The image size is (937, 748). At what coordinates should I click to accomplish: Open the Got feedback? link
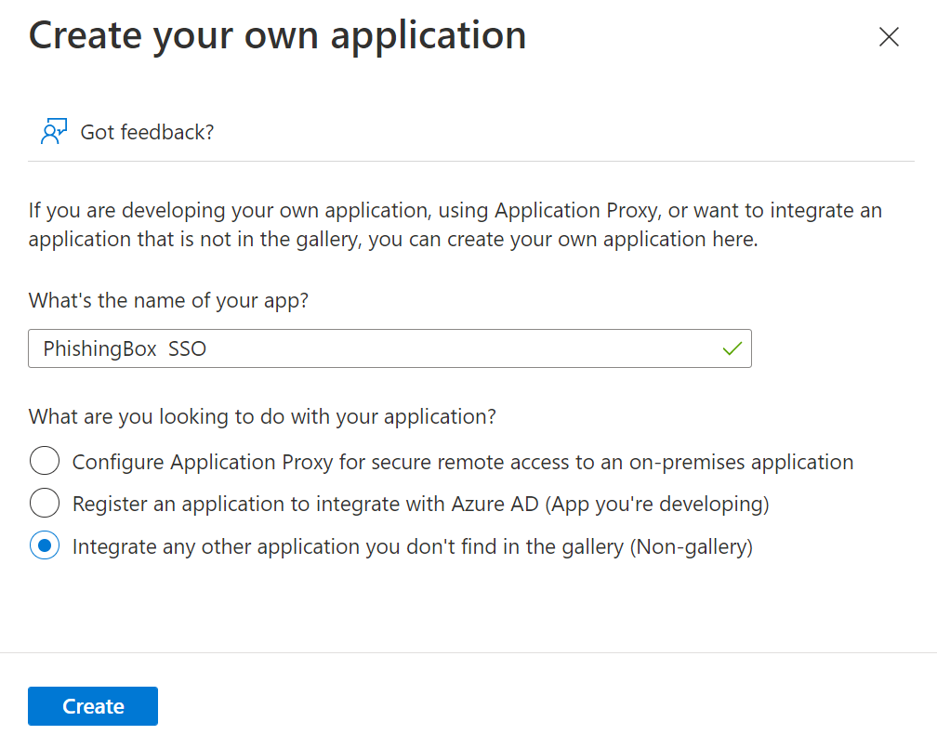click(147, 132)
